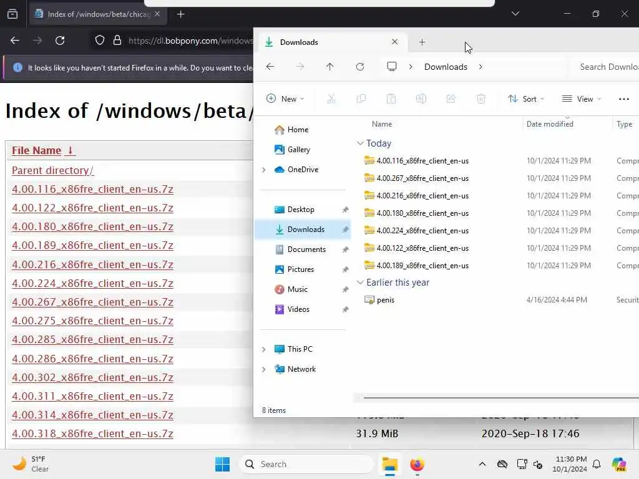Image resolution: width=639 pixels, height=479 pixels.
Task: Select 4.00.224_x86fre_client_en-us archive in Explorer
Action: [x=422, y=231]
